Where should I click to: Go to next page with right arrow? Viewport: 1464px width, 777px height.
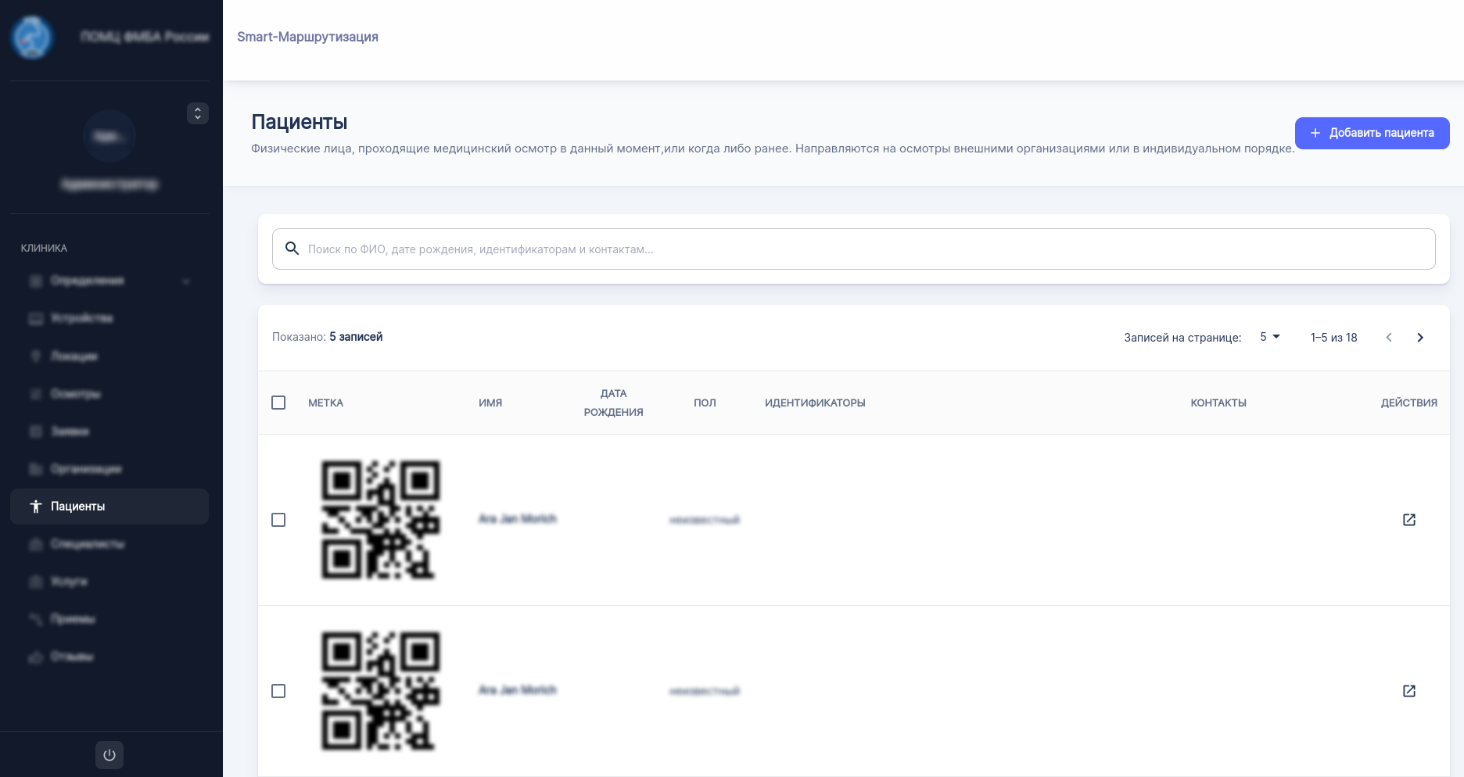point(1420,337)
